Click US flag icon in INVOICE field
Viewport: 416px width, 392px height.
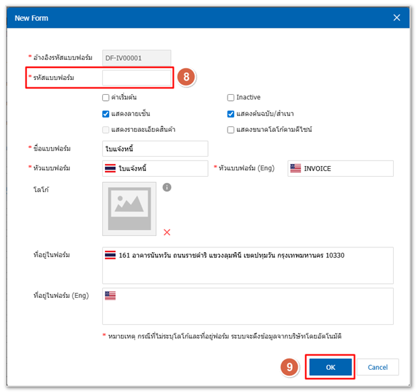pyautogui.click(x=295, y=168)
